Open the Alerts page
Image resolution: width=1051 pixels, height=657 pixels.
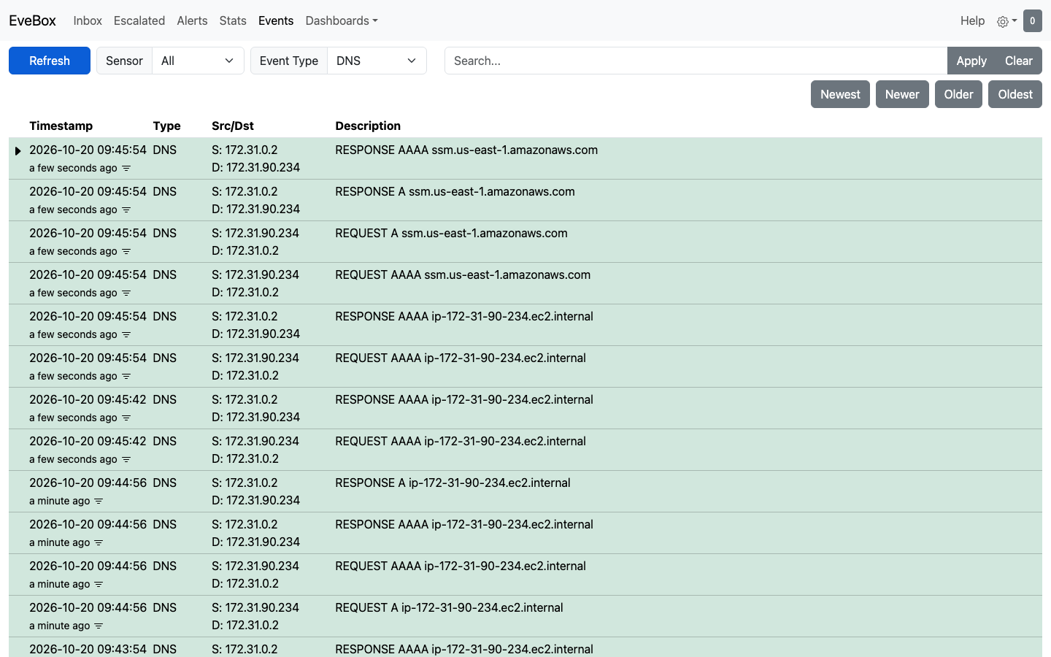point(192,20)
